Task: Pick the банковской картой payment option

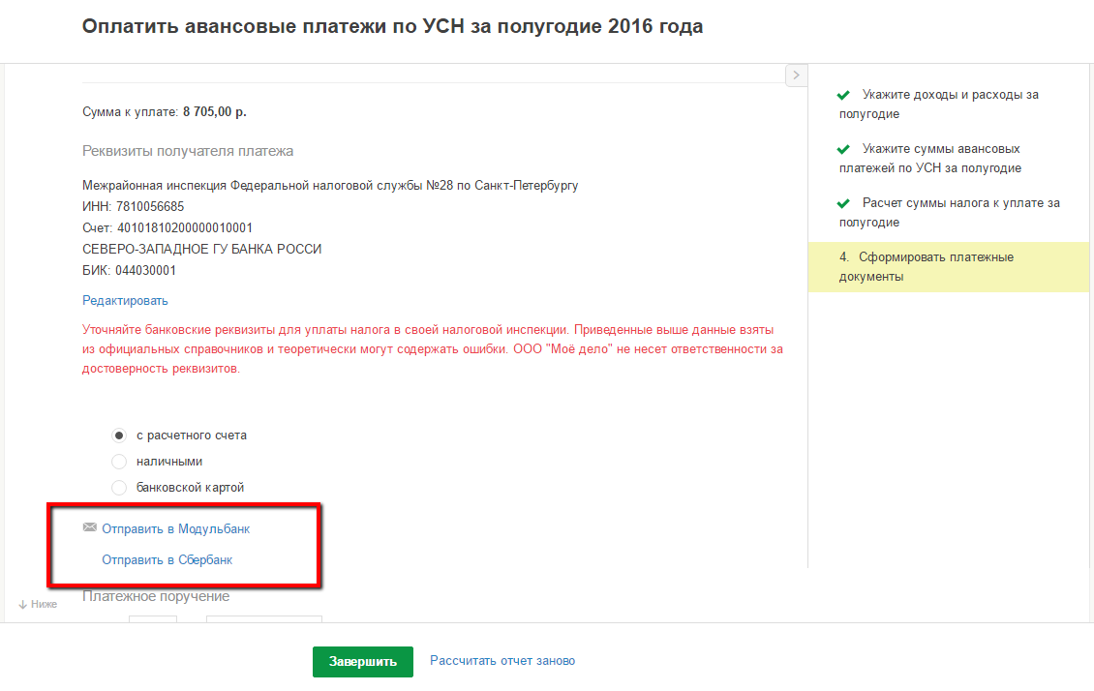Action: pyautogui.click(x=120, y=488)
